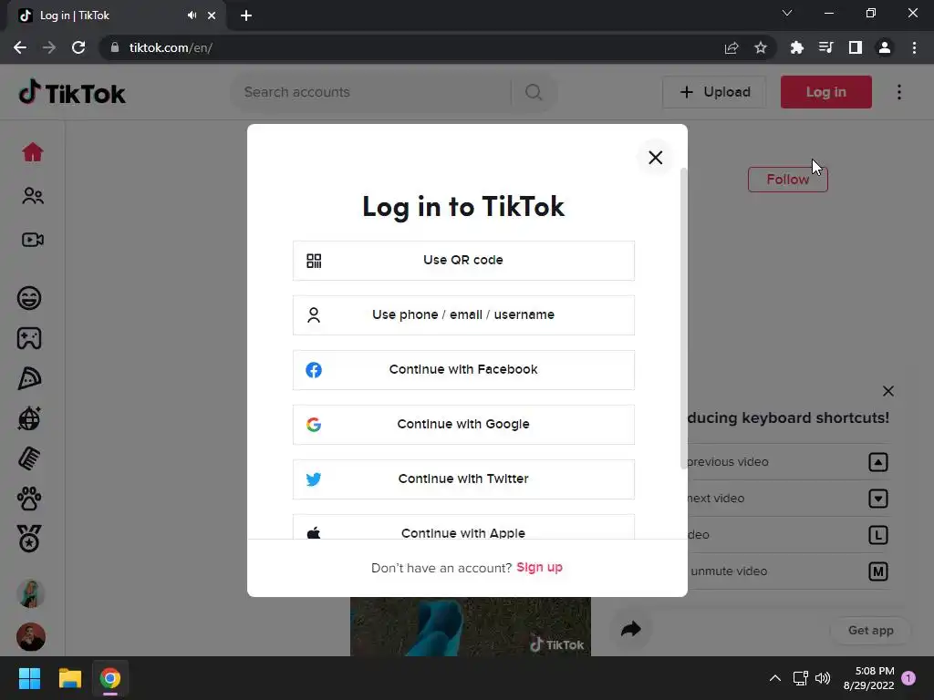
Task: Open the media control icon in Chrome toolbar
Action: click(x=825, y=47)
